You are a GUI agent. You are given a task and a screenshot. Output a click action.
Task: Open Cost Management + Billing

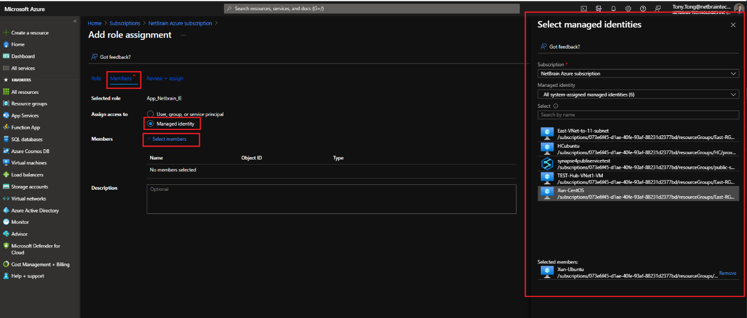pyautogui.click(x=38, y=264)
